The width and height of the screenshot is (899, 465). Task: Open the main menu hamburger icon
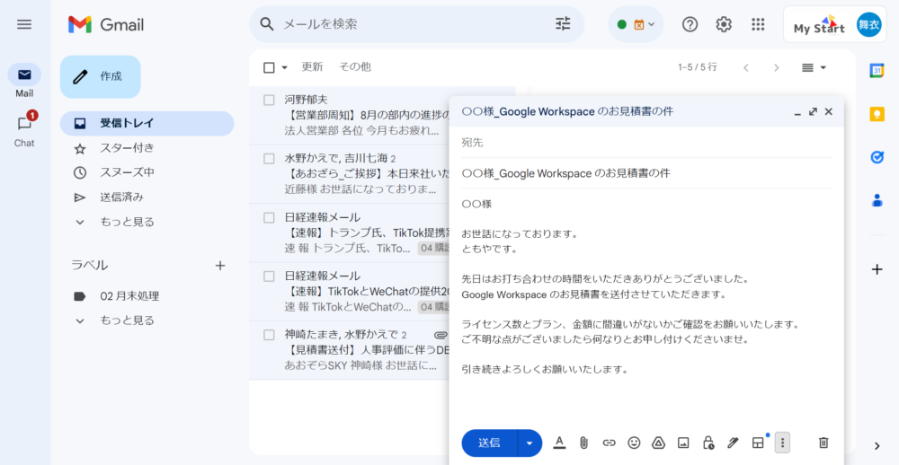coord(24,24)
